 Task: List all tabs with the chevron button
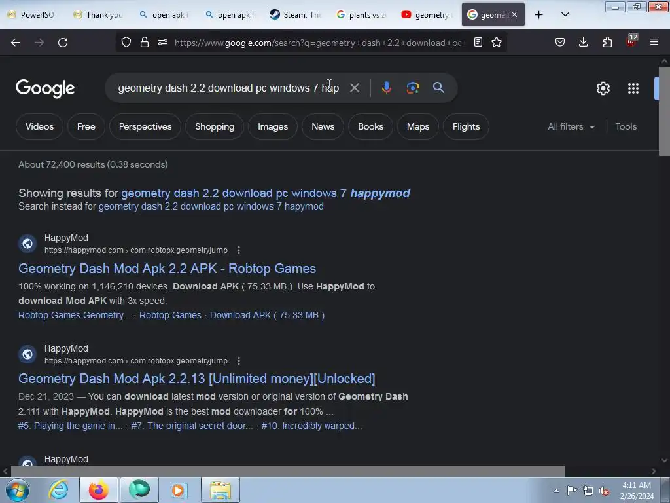coord(565,14)
